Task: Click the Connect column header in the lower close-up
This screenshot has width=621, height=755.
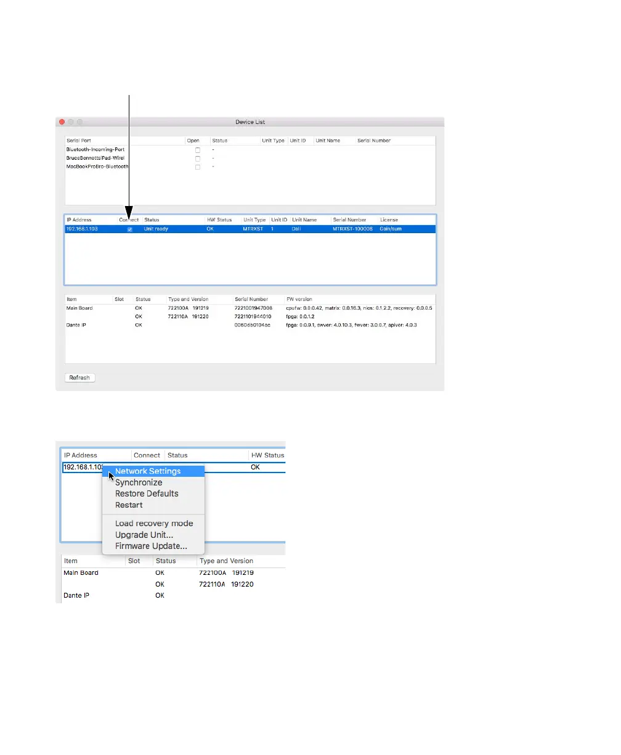Action: [x=147, y=455]
